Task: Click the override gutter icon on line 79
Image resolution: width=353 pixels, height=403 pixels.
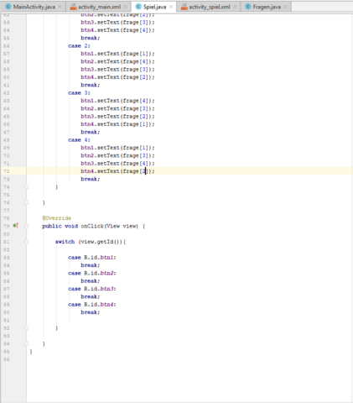Action: [x=16, y=226]
